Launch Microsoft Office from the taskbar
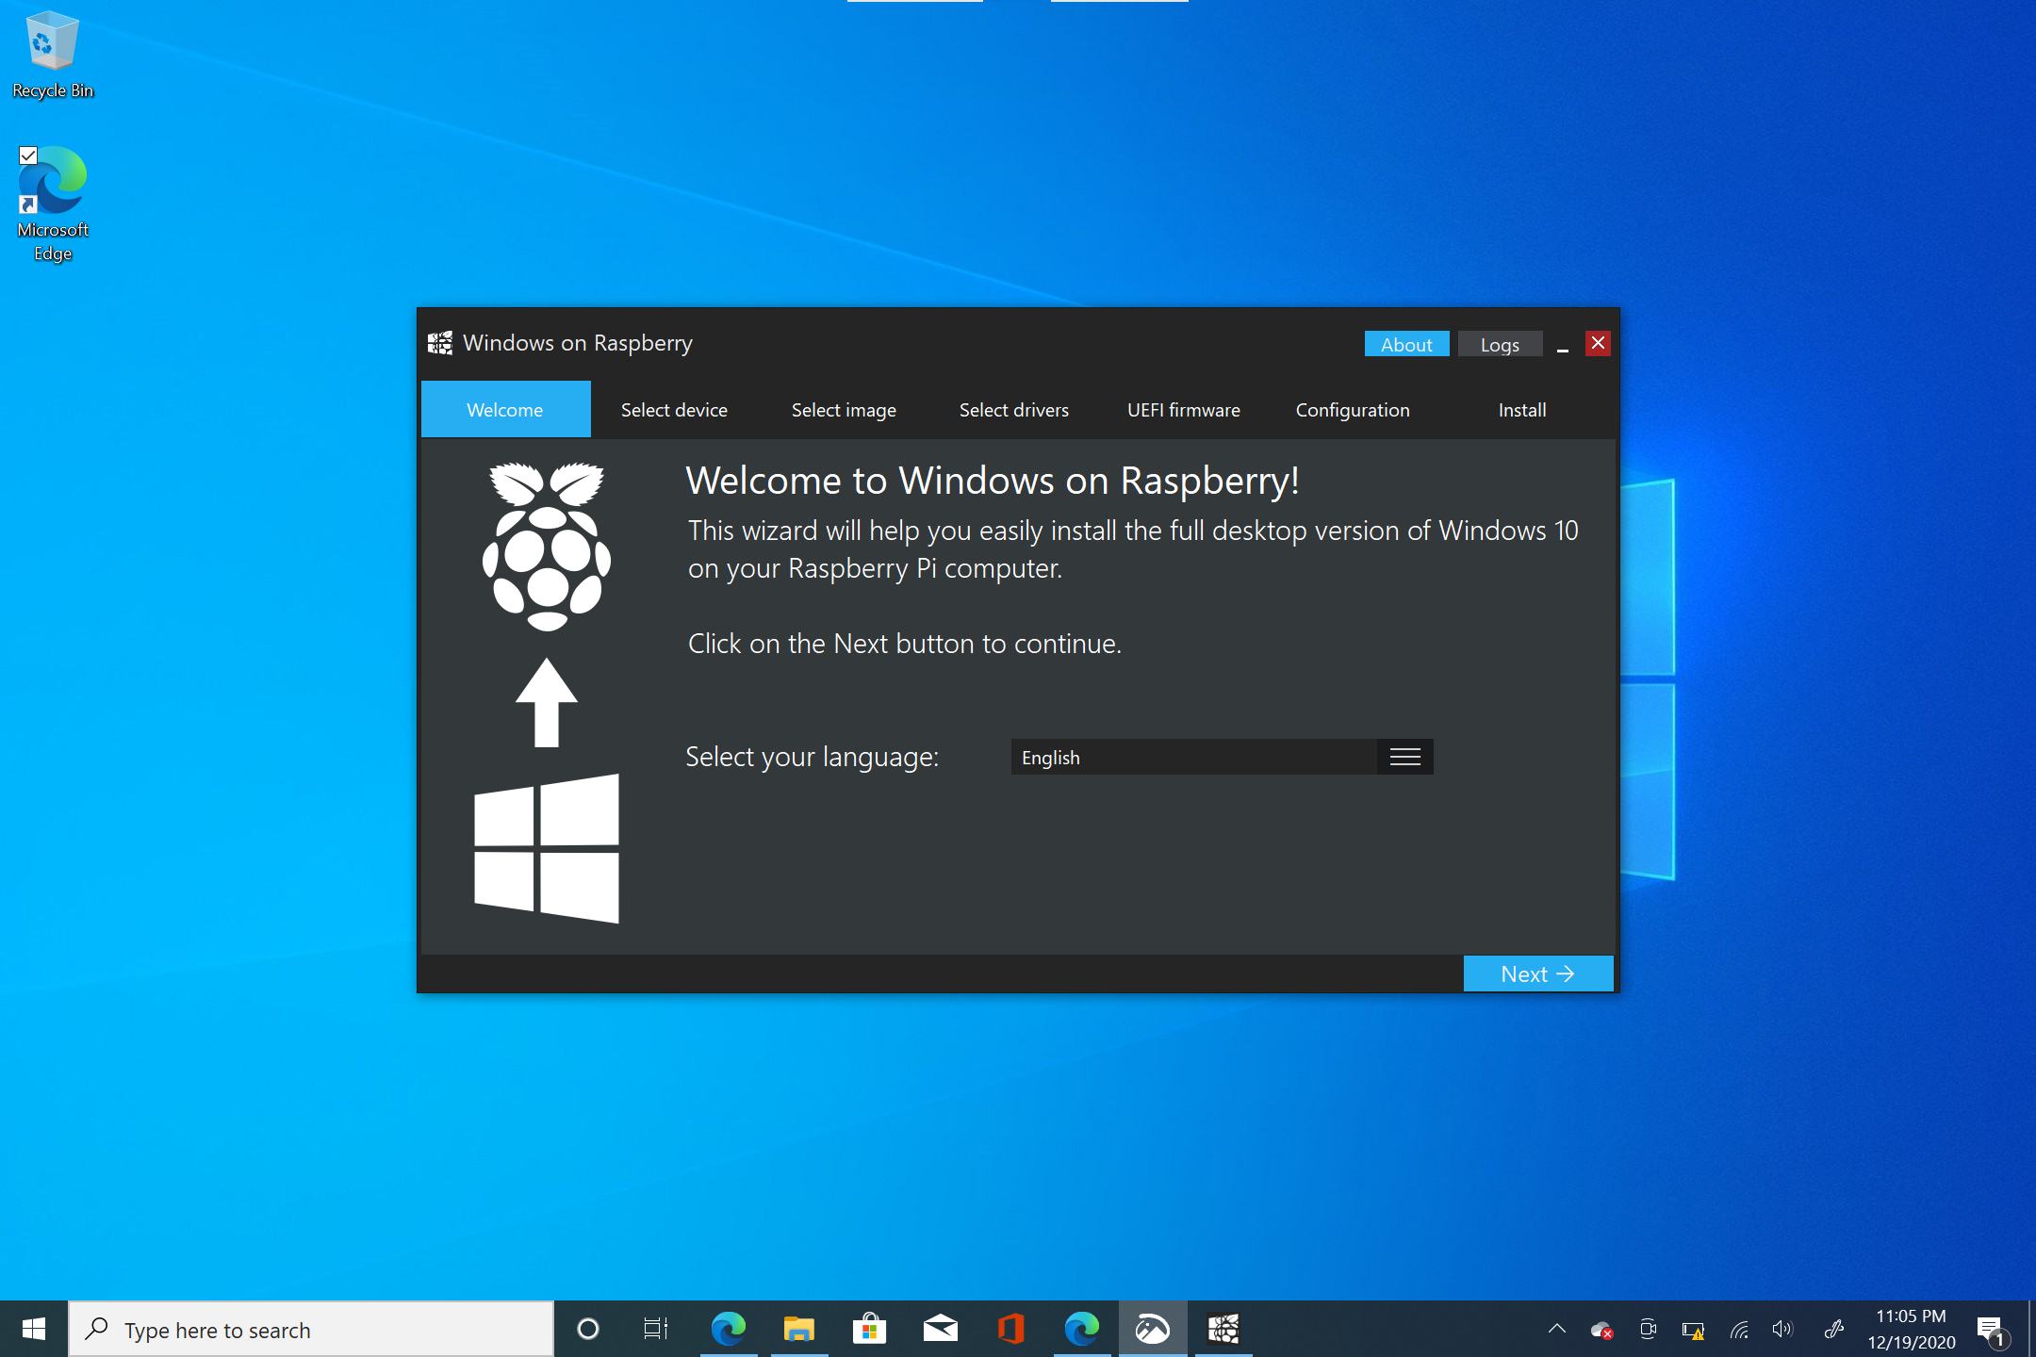Screen dimensions: 2036x1357 (1010, 1329)
